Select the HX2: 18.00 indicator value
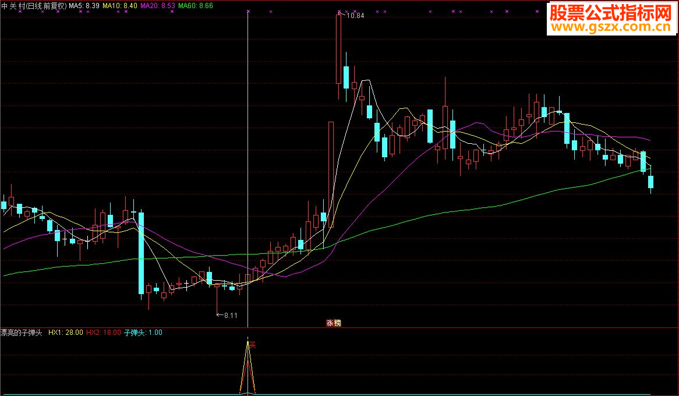Viewport: 679px width, 396px height. tap(104, 333)
